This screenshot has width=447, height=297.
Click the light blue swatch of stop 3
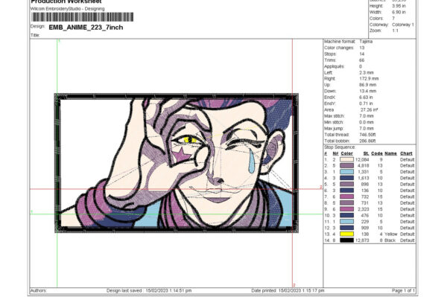click(346, 172)
